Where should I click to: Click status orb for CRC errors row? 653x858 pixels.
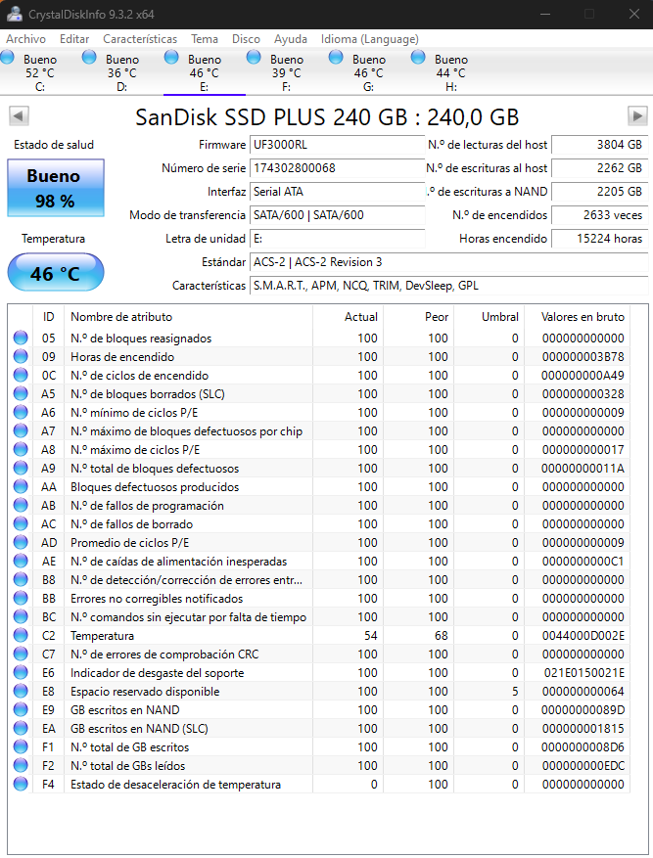coord(21,654)
